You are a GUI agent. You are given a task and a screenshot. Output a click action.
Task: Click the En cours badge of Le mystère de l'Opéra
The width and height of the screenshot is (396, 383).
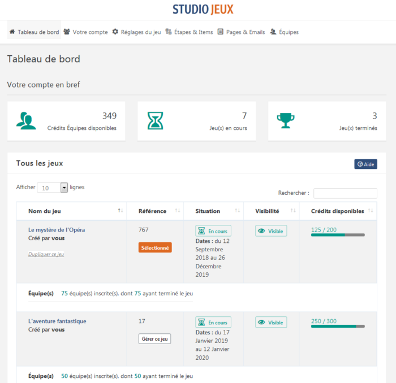[x=213, y=231]
